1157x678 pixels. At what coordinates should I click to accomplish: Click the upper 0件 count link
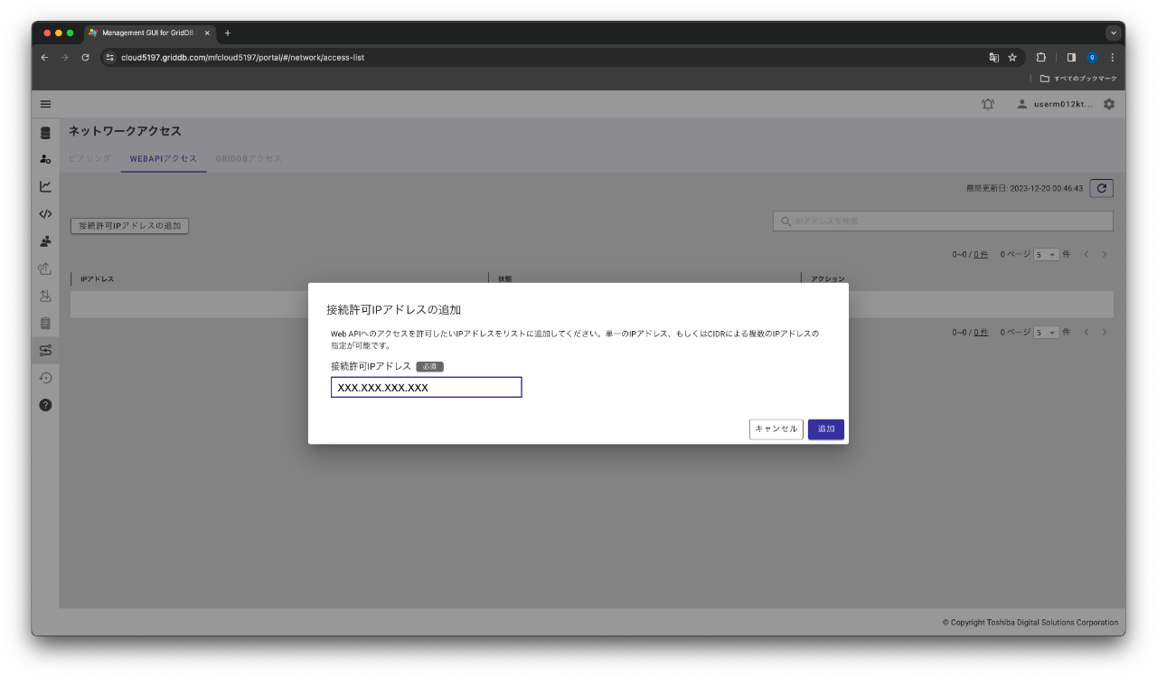point(981,255)
